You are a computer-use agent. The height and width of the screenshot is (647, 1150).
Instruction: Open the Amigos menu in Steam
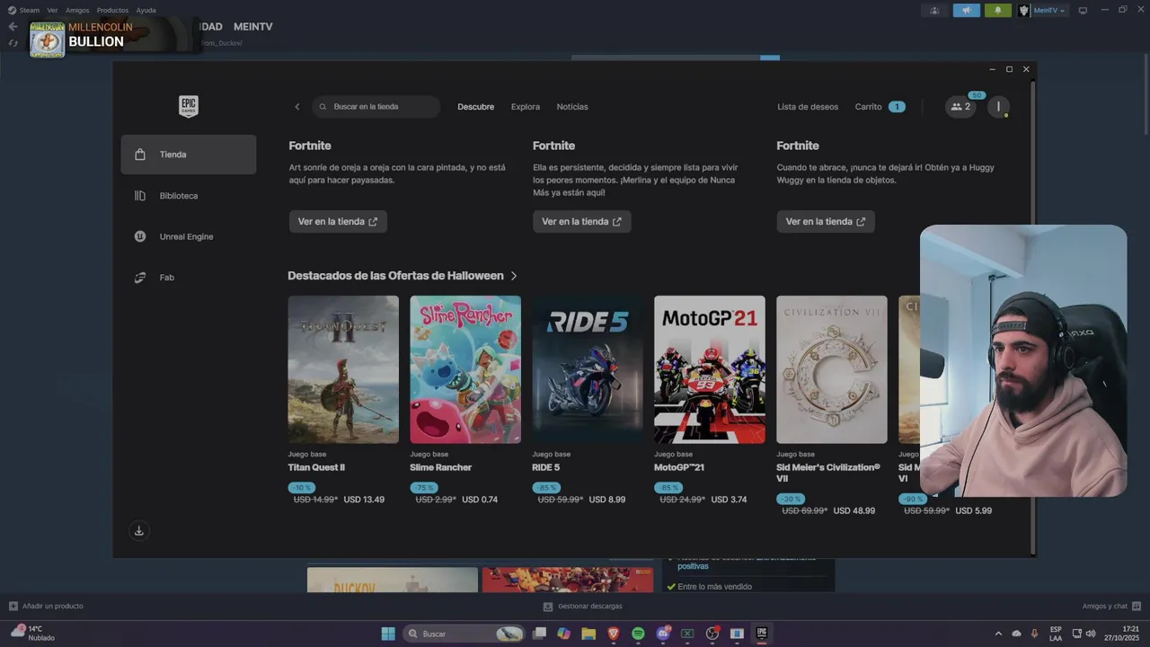(x=77, y=10)
